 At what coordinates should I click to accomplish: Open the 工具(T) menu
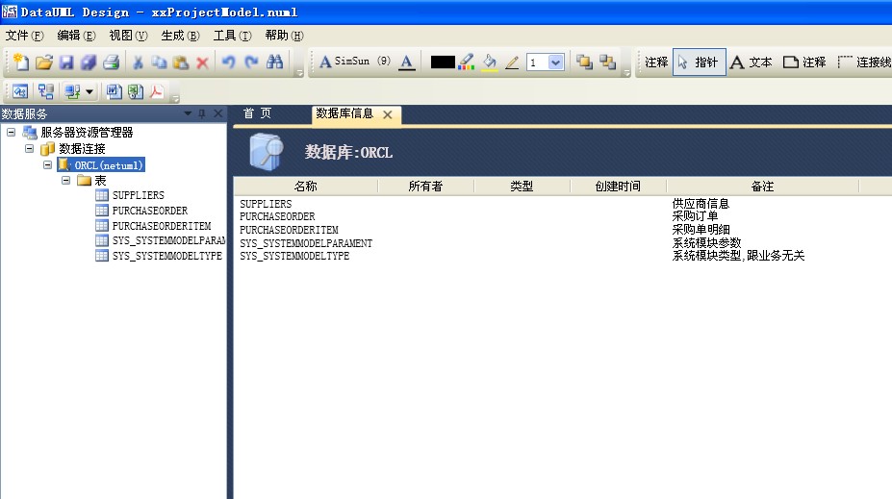point(232,36)
